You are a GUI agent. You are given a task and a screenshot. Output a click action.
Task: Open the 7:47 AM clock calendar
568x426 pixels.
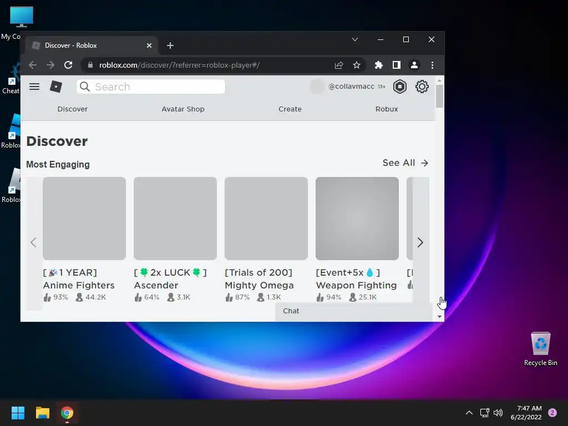tap(526, 413)
